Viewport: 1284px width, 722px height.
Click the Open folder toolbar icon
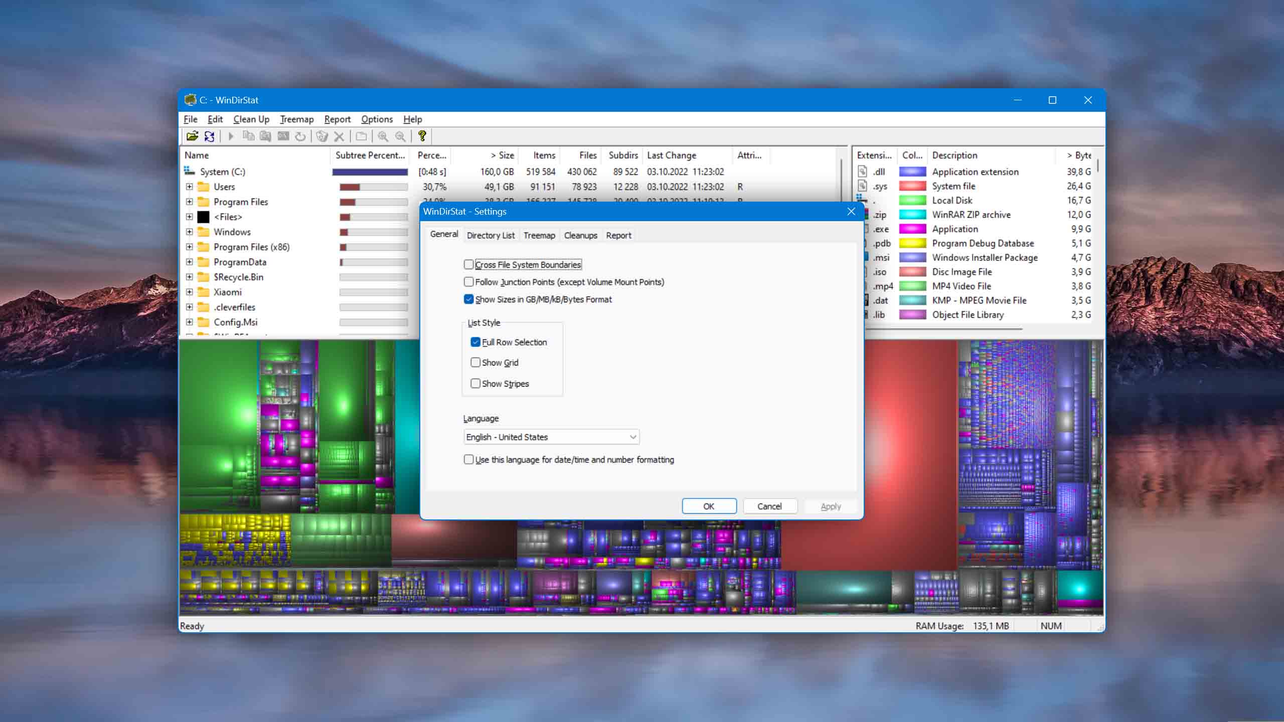point(192,136)
